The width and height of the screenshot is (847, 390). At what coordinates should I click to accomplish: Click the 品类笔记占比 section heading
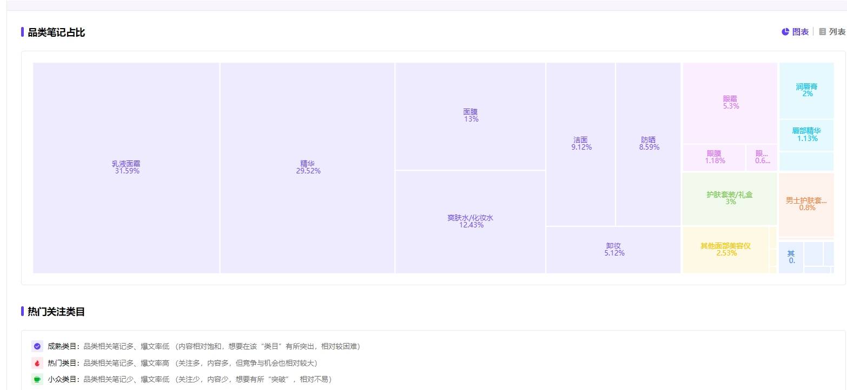(x=56, y=32)
